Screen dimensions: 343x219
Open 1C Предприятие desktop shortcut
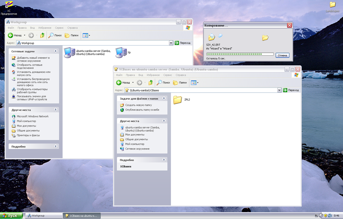pyautogui.click(x=9, y=8)
